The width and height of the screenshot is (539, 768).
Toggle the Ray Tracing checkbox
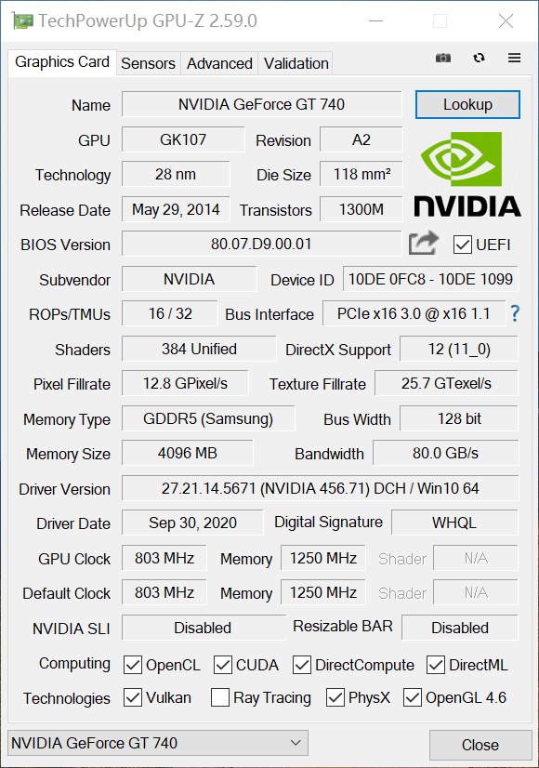tap(220, 697)
